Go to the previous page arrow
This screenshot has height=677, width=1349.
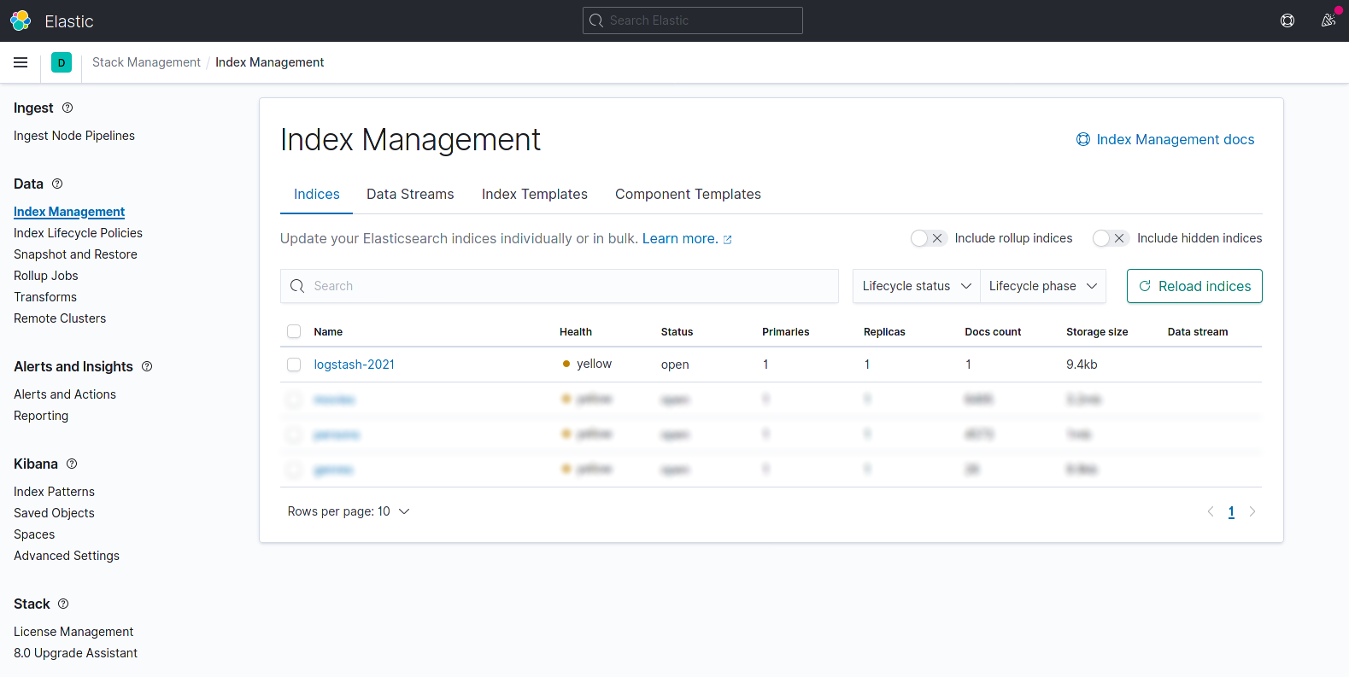1211,511
